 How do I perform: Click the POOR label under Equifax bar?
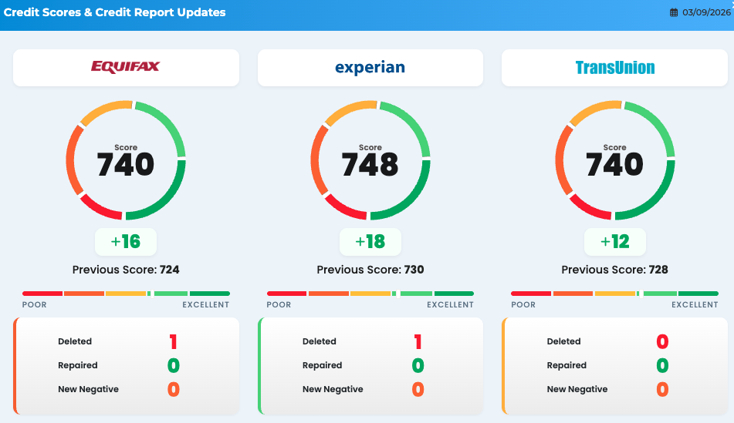(x=34, y=305)
